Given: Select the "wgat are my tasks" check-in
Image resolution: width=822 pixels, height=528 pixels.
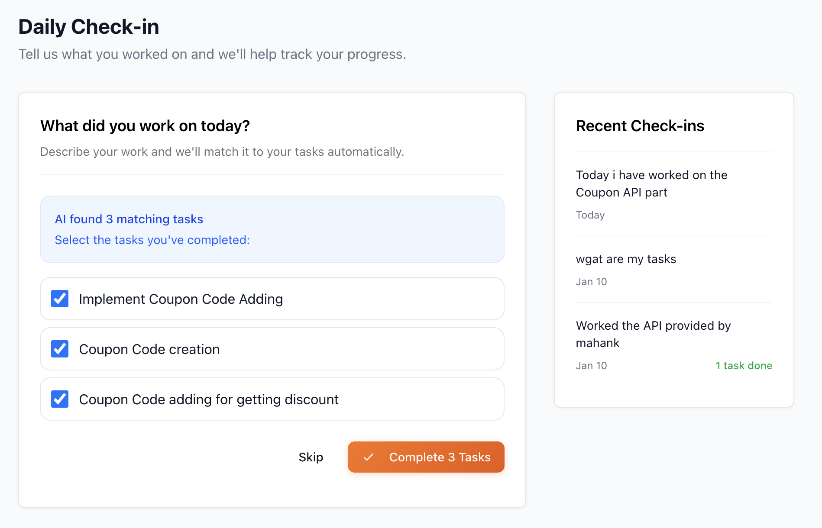Looking at the screenshot, I should click(x=626, y=259).
